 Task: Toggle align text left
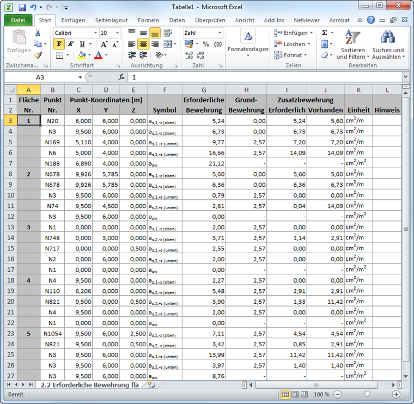131,44
